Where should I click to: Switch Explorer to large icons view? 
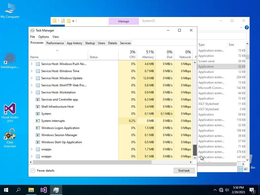pos(246,169)
